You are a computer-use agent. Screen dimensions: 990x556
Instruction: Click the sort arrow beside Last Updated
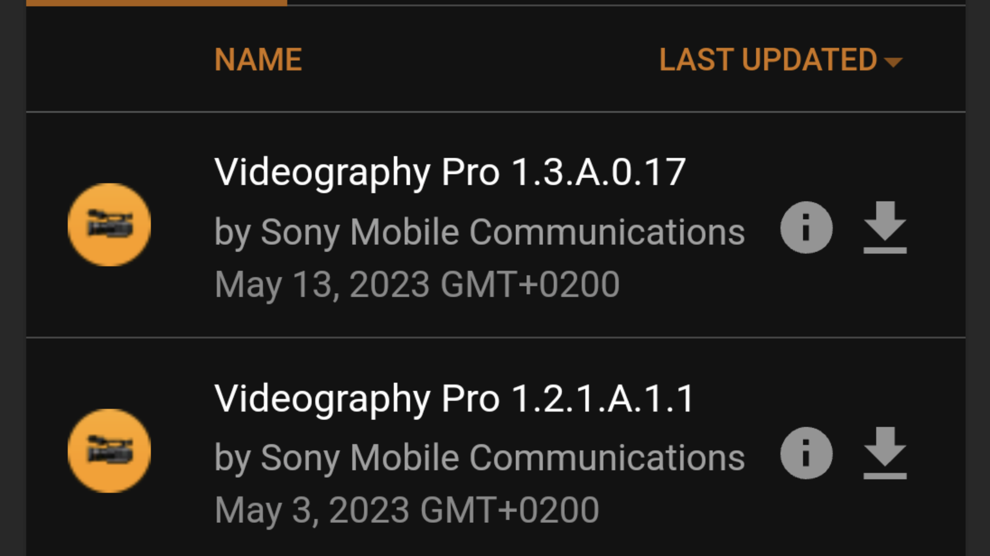(x=893, y=61)
